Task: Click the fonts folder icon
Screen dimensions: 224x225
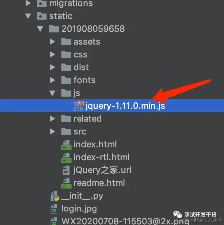Action: pos(66,80)
